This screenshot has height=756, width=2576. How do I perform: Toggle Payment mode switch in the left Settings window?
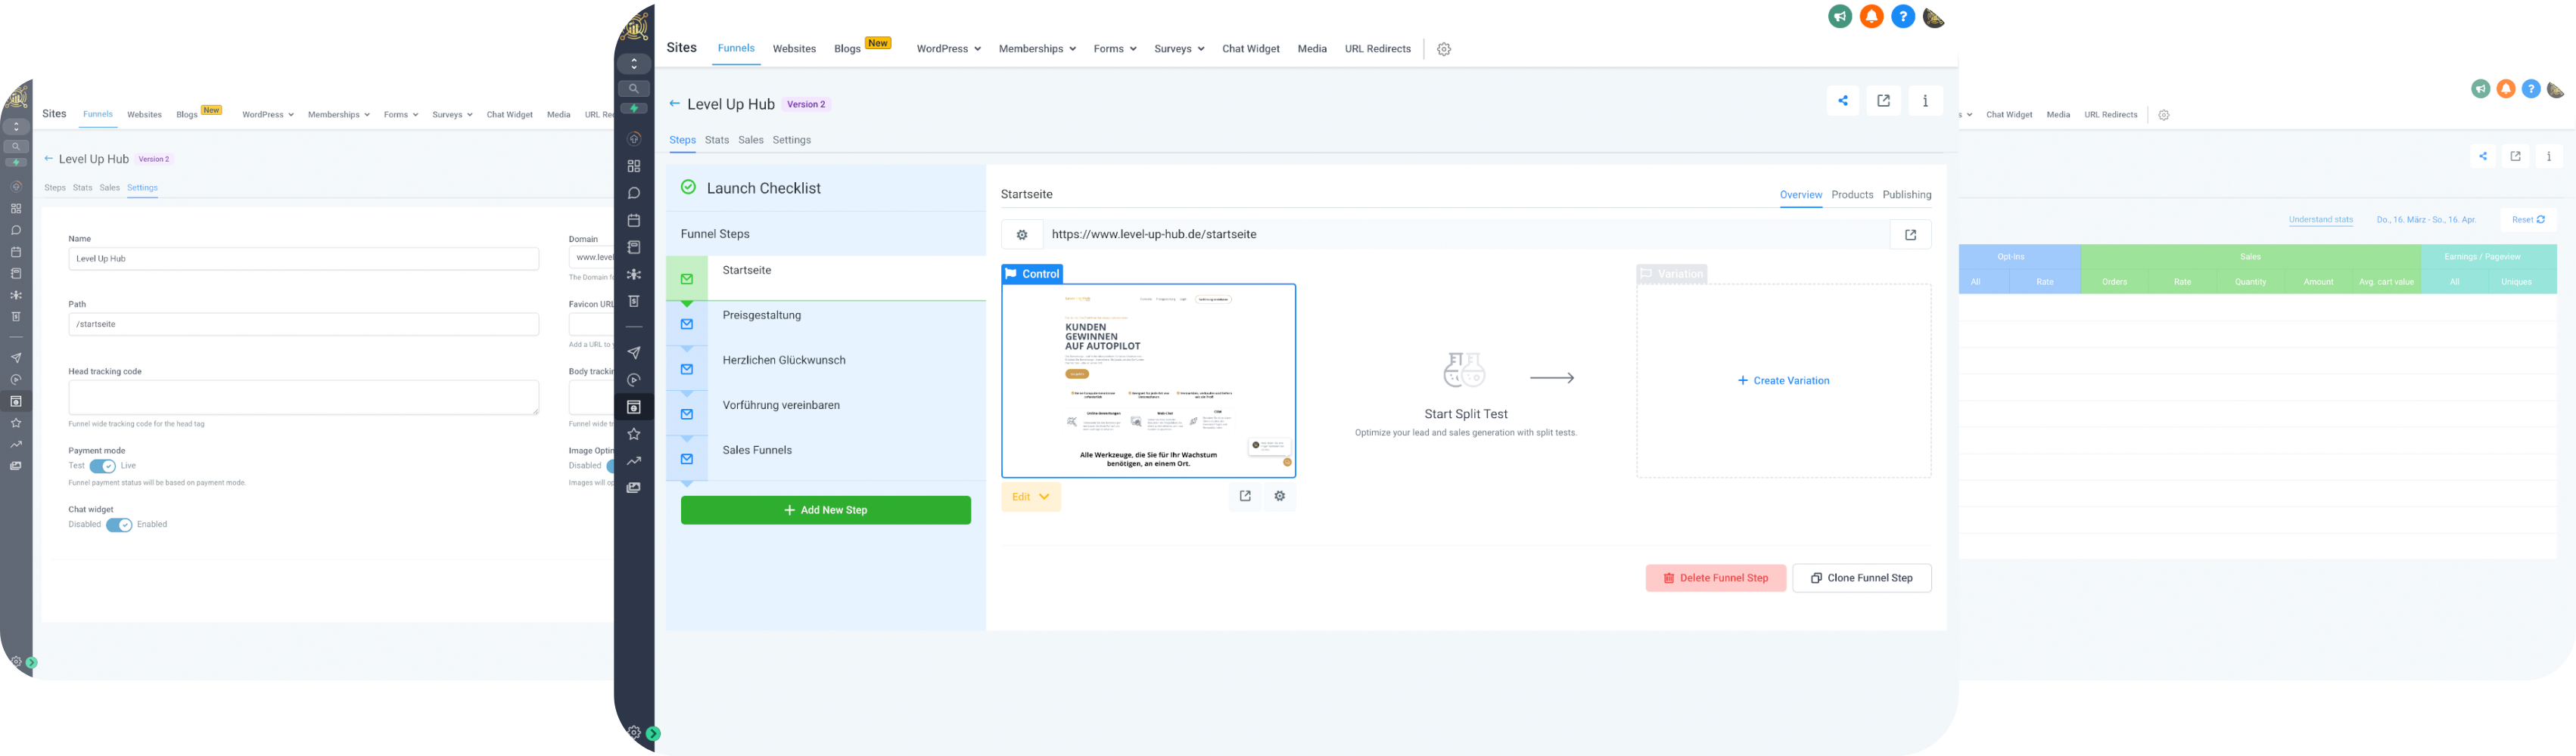coord(103,466)
